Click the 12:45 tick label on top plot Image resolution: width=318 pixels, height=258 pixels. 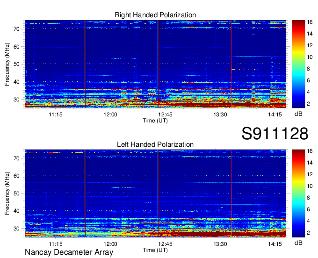click(165, 115)
